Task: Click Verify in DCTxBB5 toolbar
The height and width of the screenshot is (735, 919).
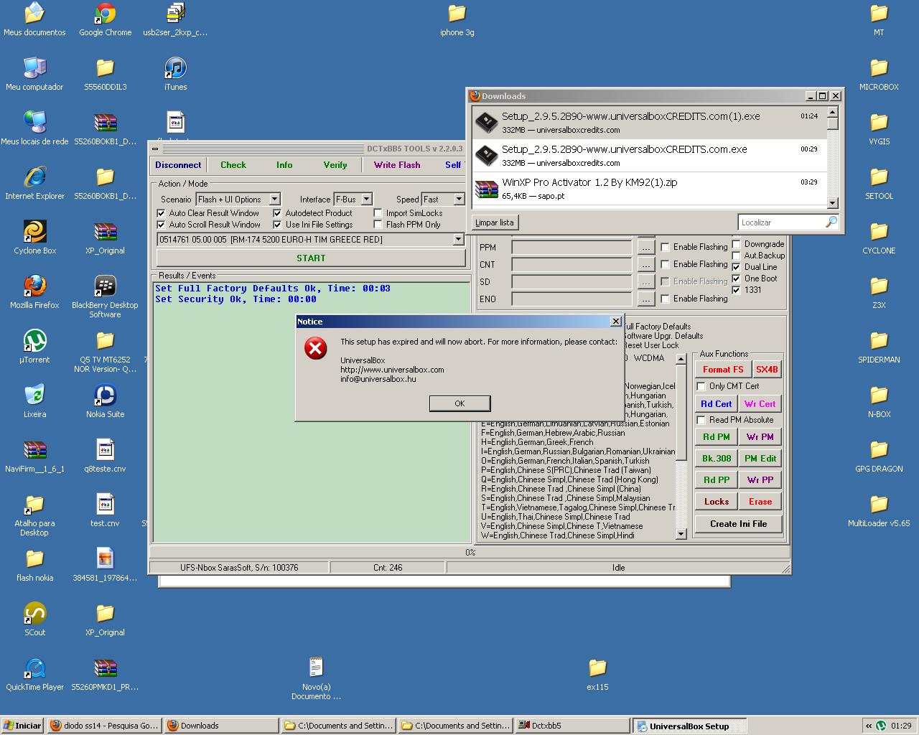Action: (335, 165)
